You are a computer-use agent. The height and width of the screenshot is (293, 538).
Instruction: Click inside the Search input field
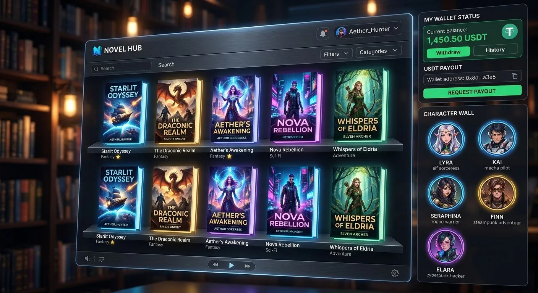(122, 68)
